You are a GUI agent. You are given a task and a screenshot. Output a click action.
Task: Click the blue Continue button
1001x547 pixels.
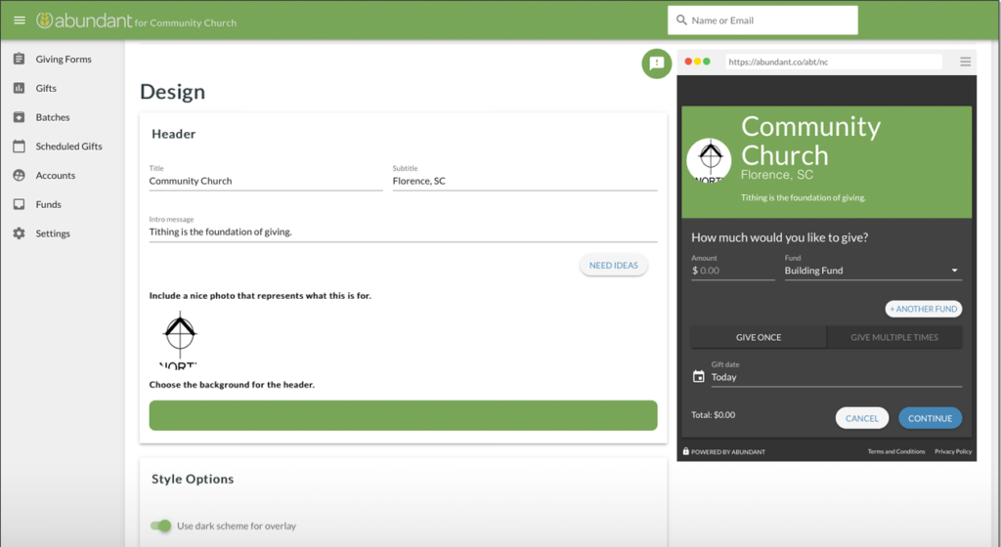(x=930, y=418)
